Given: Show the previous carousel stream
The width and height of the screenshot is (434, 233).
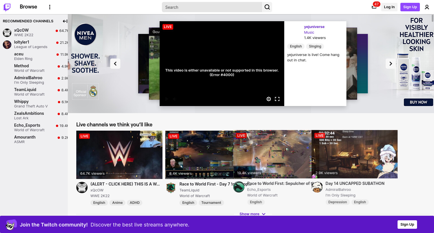Looking at the screenshot, I should [x=115, y=64].
